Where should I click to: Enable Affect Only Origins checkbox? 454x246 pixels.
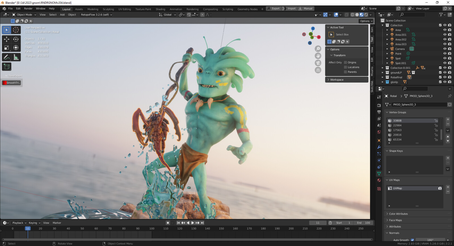pos(345,62)
